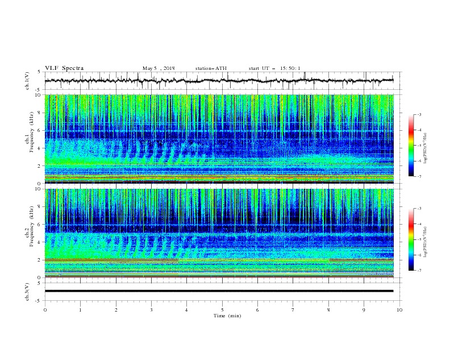Click the "station=ATH" header label
The height and width of the screenshot is (348, 450).
point(211,68)
